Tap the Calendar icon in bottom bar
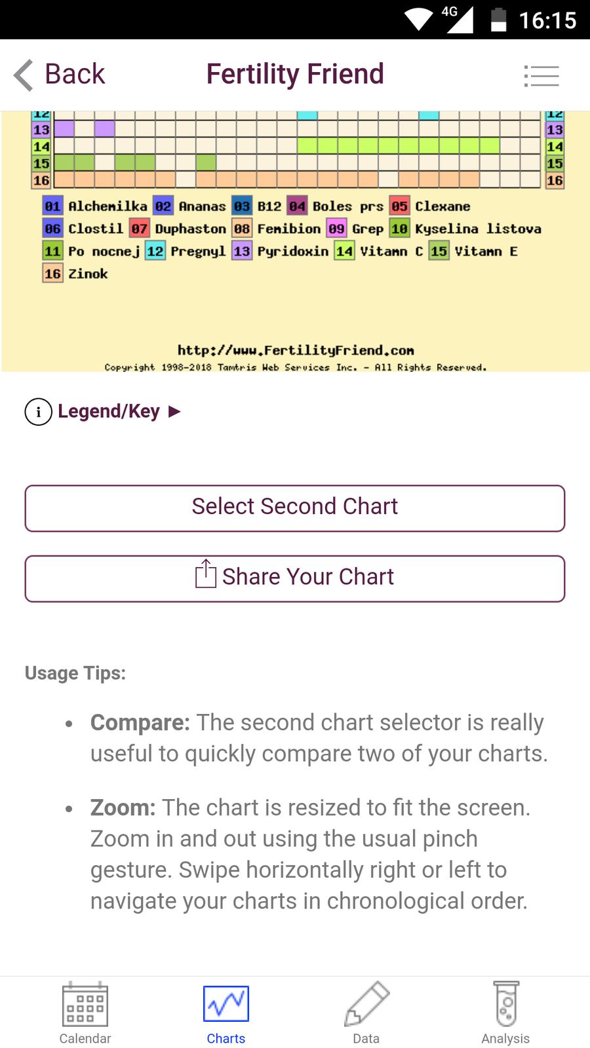590x1048 pixels. click(85, 1003)
